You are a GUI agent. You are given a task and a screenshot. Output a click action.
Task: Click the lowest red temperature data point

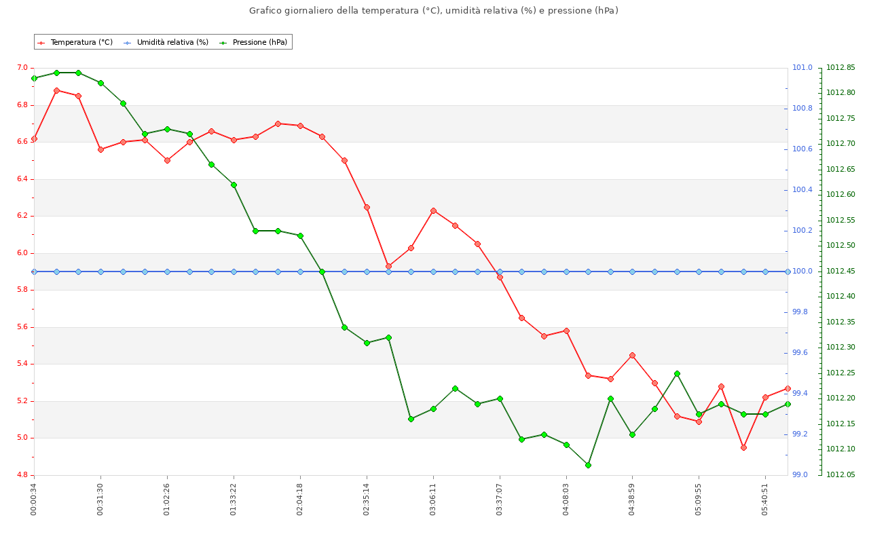(743, 447)
